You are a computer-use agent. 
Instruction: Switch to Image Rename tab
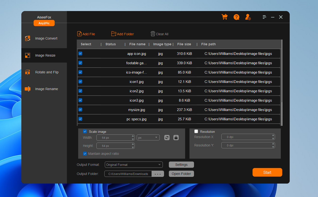tap(44, 89)
